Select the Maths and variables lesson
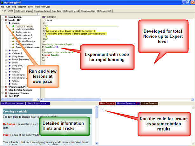The height and width of the screenshot is (146, 195). click(x=25, y=29)
